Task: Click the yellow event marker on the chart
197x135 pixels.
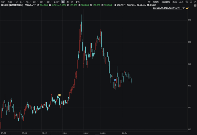Action: pyautogui.click(x=59, y=95)
